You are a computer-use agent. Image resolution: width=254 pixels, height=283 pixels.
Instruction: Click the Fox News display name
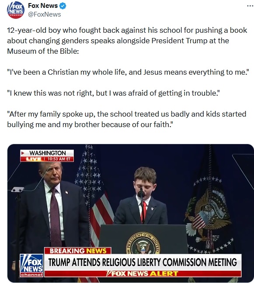tap(43, 6)
